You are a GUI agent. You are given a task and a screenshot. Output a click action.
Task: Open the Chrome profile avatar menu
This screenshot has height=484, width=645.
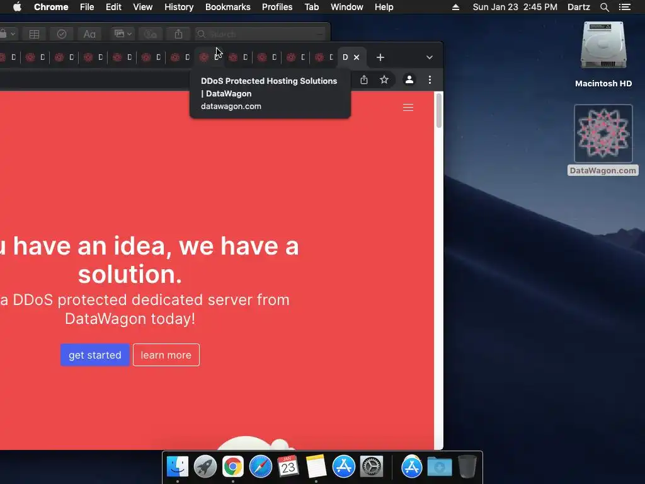coord(409,79)
